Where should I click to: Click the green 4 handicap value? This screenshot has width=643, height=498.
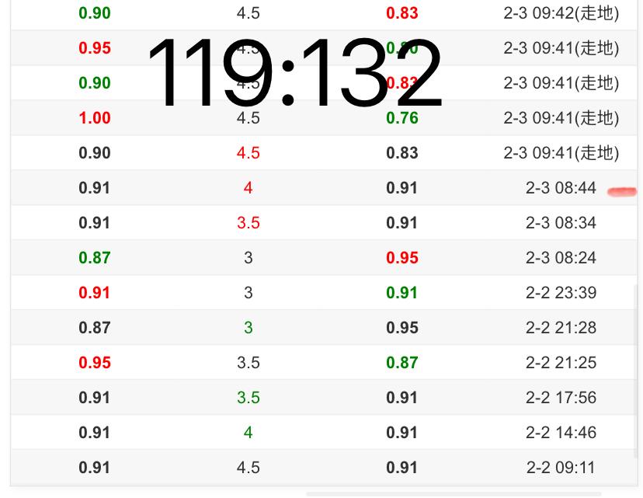(248, 433)
